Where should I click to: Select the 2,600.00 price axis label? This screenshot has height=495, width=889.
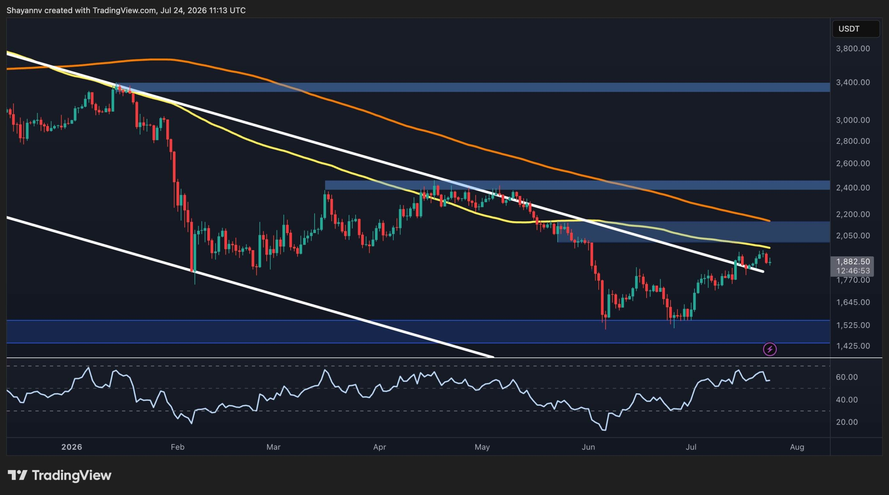click(853, 163)
